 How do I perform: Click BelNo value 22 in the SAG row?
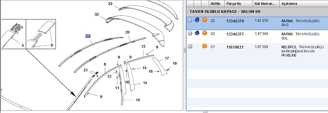coord(213,21)
